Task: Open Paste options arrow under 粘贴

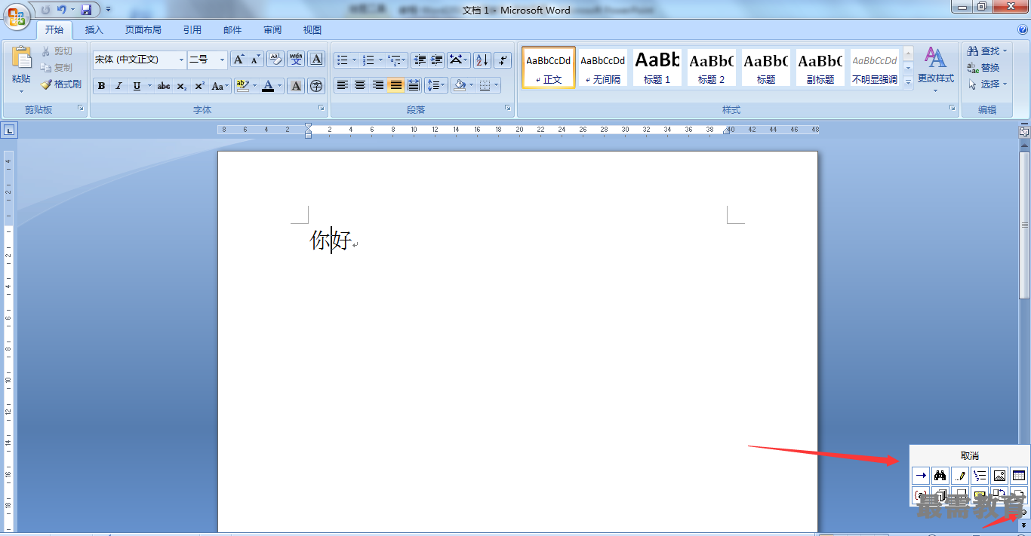Action: 21,91
